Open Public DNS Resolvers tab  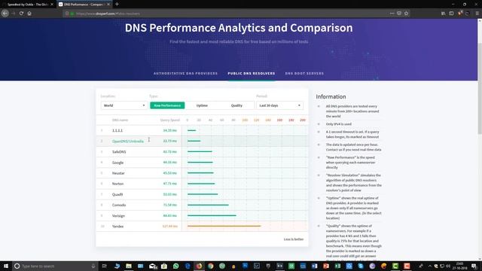coord(252,74)
